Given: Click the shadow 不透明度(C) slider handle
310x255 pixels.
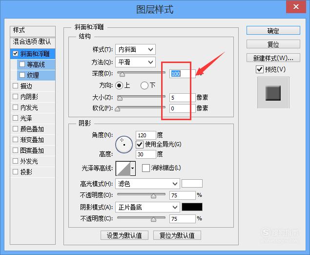Looking at the screenshot, I should pyautogui.click(x=153, y=219).
